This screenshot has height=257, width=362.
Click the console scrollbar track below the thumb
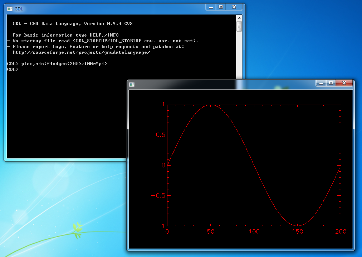tap(239, 54)
